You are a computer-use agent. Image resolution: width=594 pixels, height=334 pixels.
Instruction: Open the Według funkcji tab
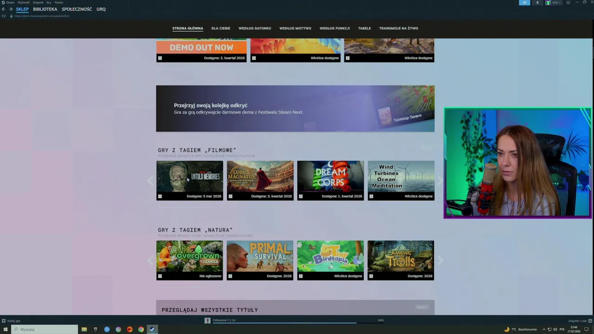335,28
